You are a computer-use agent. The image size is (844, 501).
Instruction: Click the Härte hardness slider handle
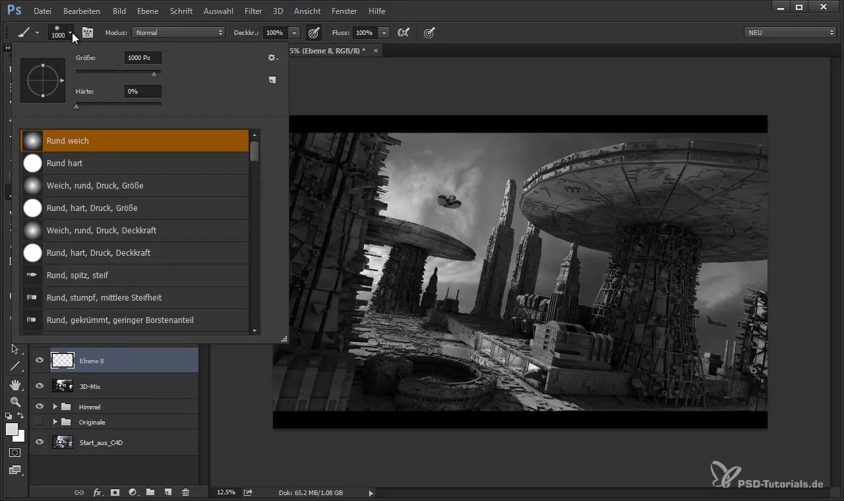[76, 107]
